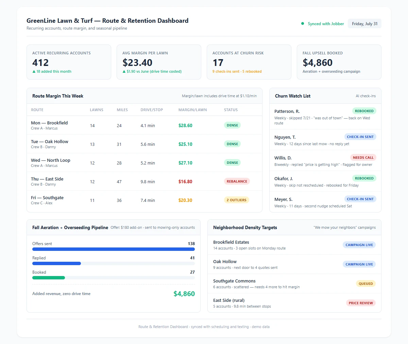Viewport: 408px width, 344px height.
Task: Click the Churn Watch List heading
Action: click(293, 96)
